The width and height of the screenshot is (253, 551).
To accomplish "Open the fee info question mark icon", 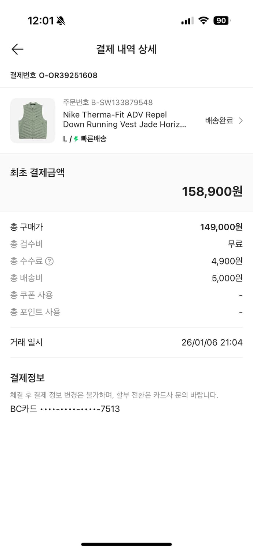I will 49,261.
